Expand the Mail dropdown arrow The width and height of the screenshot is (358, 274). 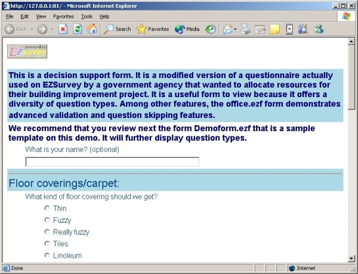click(236, 29)
